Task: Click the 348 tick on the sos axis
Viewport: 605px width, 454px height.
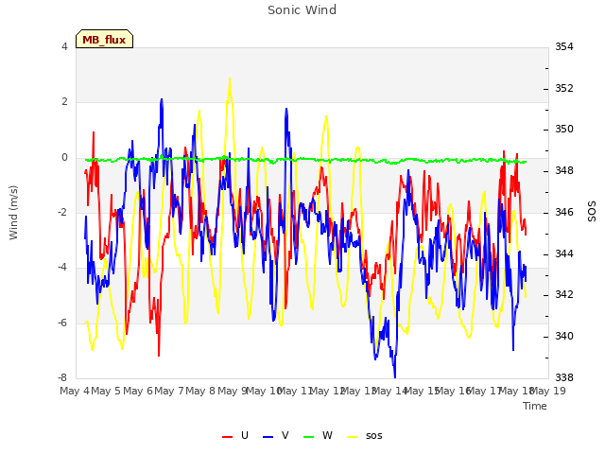Action: coord(564,170)
